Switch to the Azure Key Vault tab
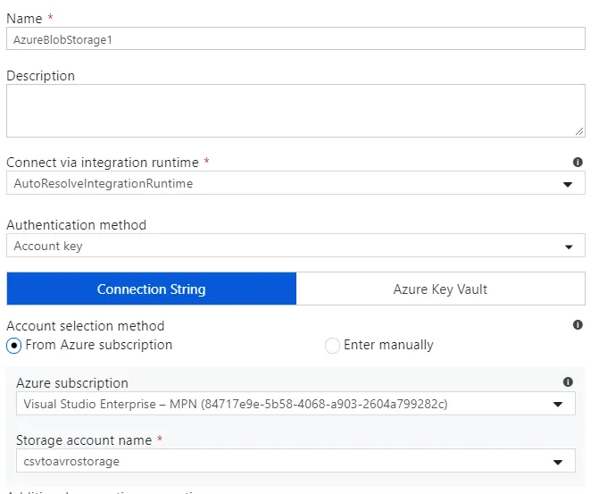The height and width of the screenshot is (494, 599). (440, 289)
